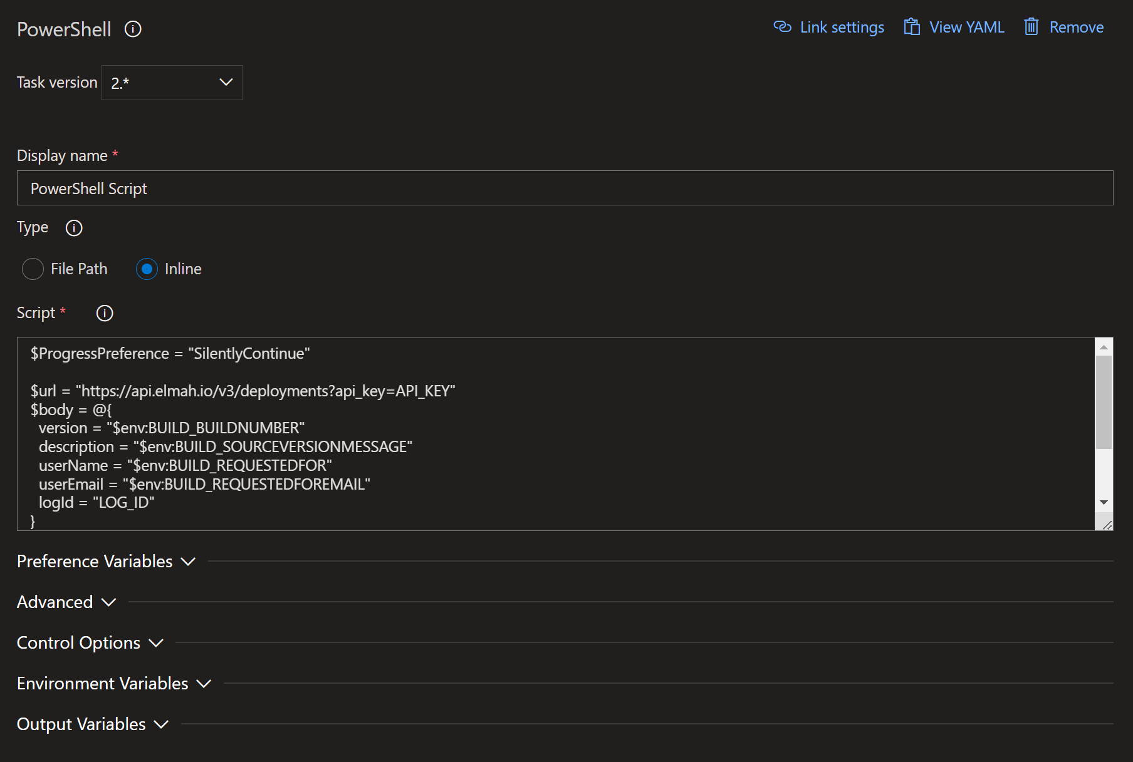Click the PowerShell task info icon

[x=133, y=29]
